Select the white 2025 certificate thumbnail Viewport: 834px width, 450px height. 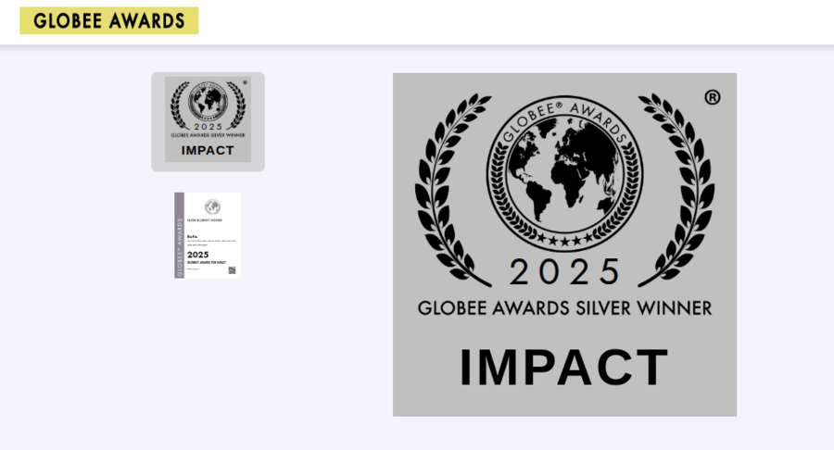coord(208,235)
